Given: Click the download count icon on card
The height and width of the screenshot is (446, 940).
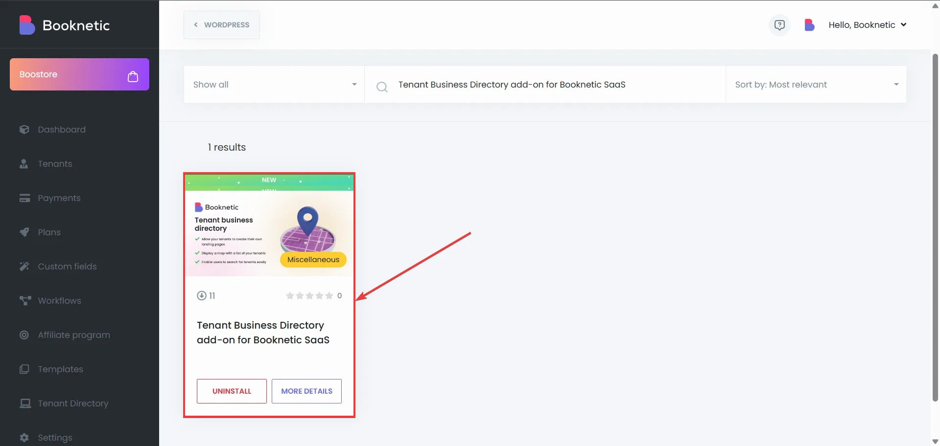Looking at the screenshot, I should coord(201,295).
